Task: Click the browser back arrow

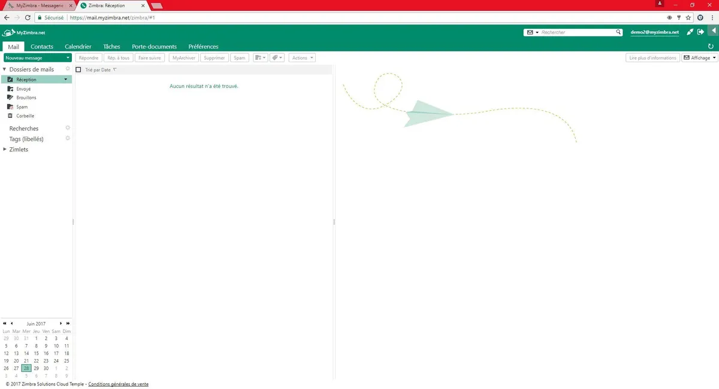Action: [x=7, y=17]
